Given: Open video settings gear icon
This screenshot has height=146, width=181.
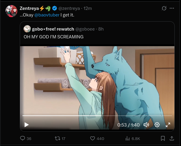Looking at the screenshot, I should [x=157, y=125].
